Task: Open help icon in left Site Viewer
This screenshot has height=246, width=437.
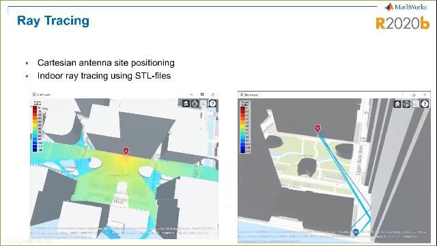Action: point(212,104)
